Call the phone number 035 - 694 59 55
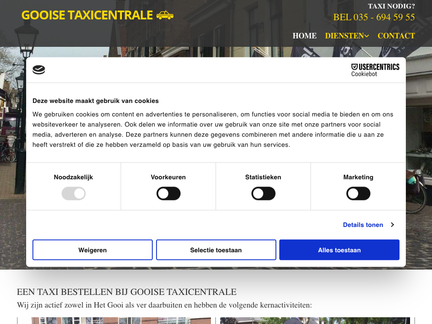 point(374,17)
